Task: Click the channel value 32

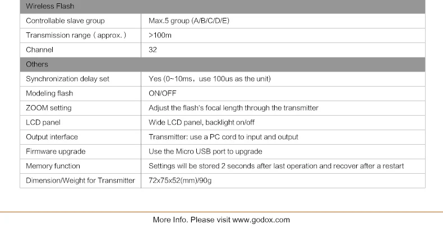Action: 153,50
